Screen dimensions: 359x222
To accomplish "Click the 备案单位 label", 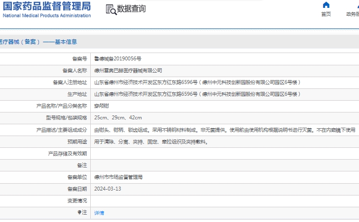I will [77, 177].
